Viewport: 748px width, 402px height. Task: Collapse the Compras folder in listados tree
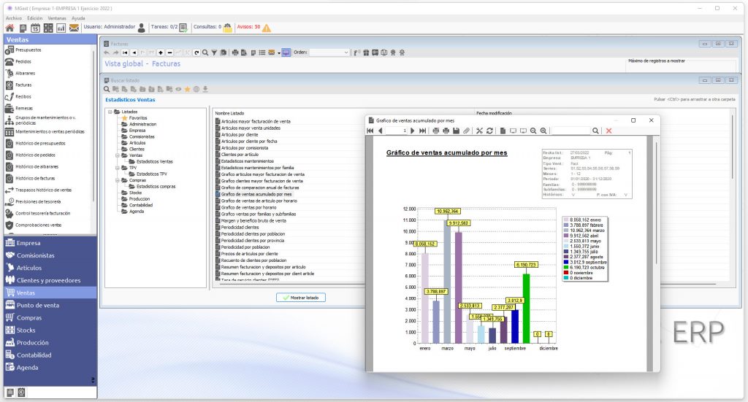coord(118,180)
